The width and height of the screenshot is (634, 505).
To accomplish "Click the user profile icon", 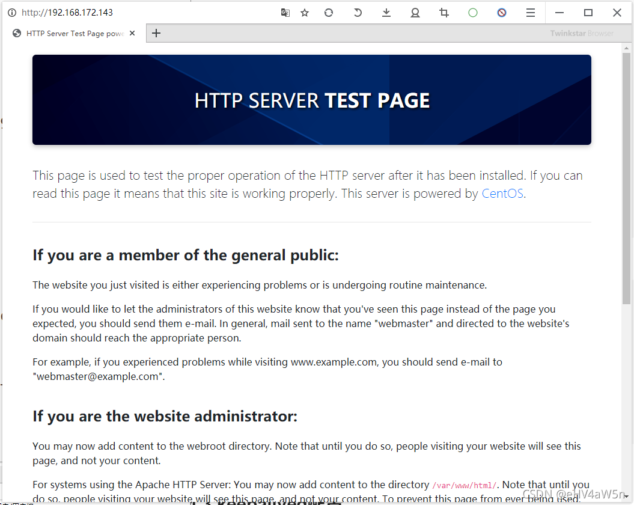I will [415, 13].
